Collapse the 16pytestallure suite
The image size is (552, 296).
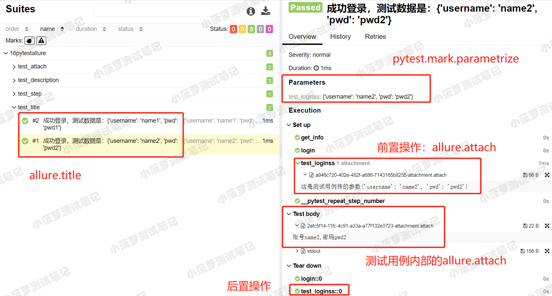pyautogui.click(x=6, y=53)
